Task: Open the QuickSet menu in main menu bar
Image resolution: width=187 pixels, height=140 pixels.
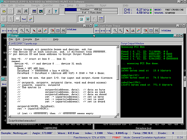Action: [x=47, y=5]
